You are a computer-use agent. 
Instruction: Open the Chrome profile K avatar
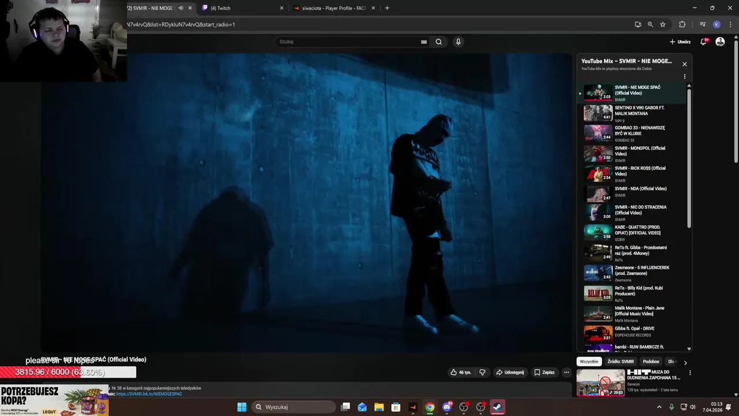click(x=716, y=24)
